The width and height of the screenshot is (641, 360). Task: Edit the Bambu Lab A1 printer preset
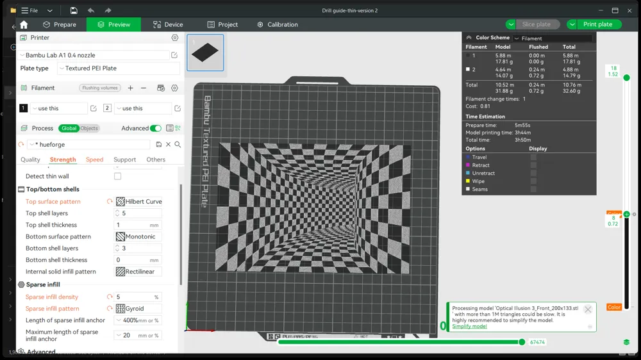click(174, 55)
